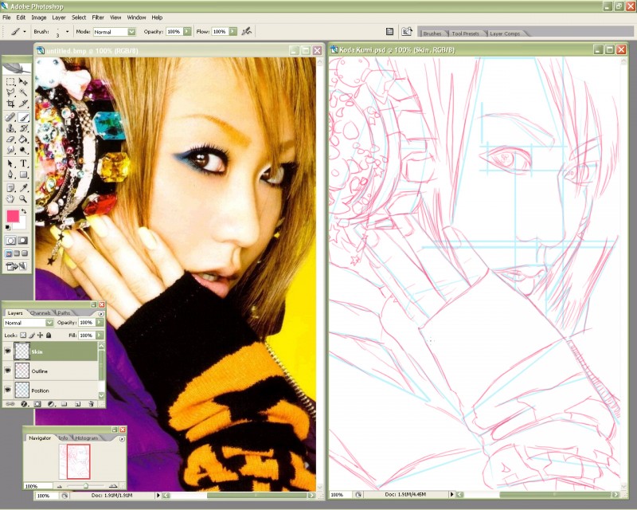Select the History Brush tool
The width and height of the screenshot is (637, 510).
23,128
